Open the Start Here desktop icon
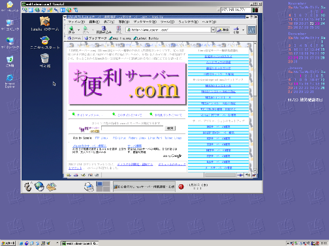 click(44, 42)
